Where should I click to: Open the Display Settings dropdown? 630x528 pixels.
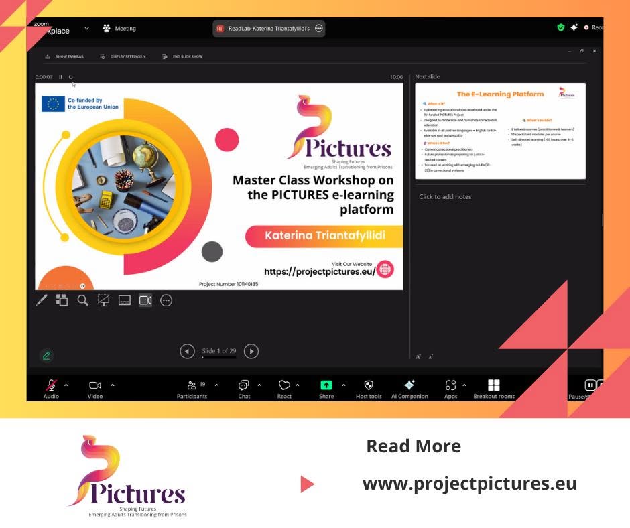(x=123, y=56)
